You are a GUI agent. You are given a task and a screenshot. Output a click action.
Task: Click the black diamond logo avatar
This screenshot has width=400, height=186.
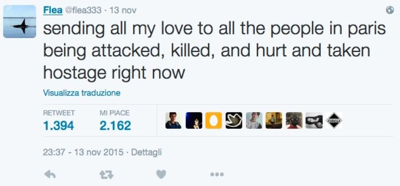click(x=334, y=120)
